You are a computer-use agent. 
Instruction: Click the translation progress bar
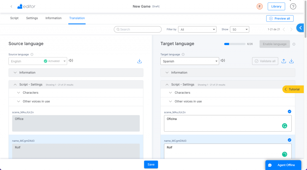click(235, 44)
